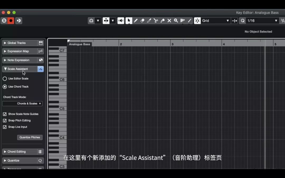Image resolution: width=285 pixels, height=178 pixels.
Task: Click bar 4 on the ruler
Action: (x=224, y=44)
